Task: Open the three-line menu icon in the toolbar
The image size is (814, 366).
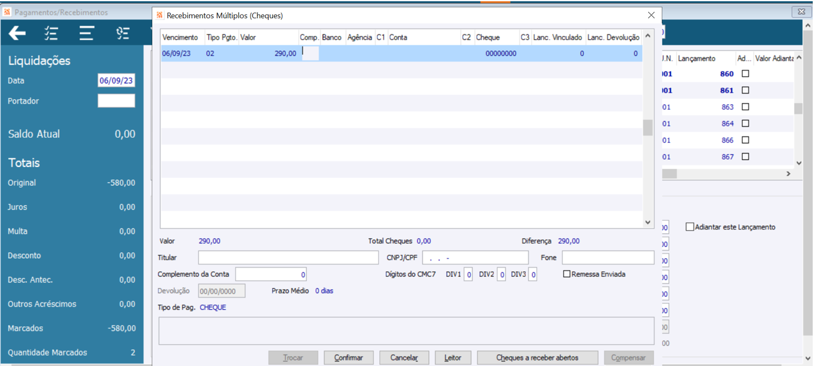Action: pos(87,34)
